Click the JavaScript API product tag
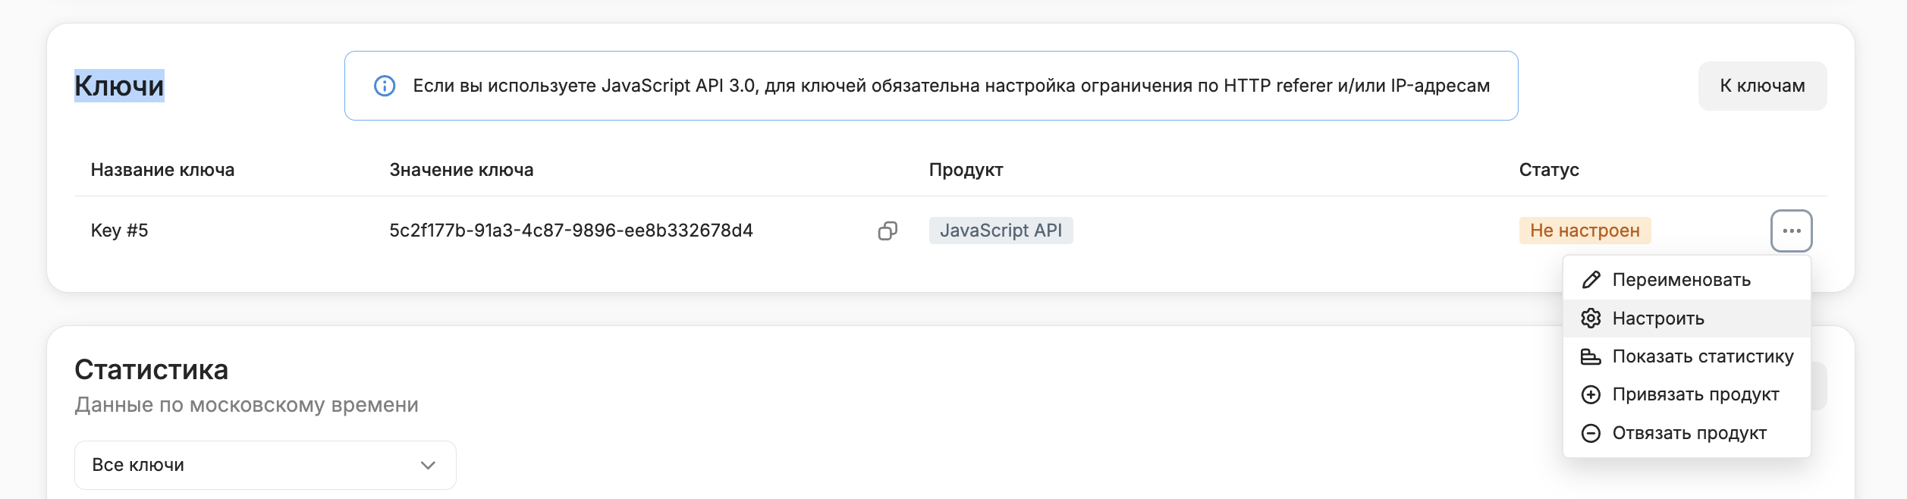This screenshot has width=1907, height=499. (x=1001, y=231)
